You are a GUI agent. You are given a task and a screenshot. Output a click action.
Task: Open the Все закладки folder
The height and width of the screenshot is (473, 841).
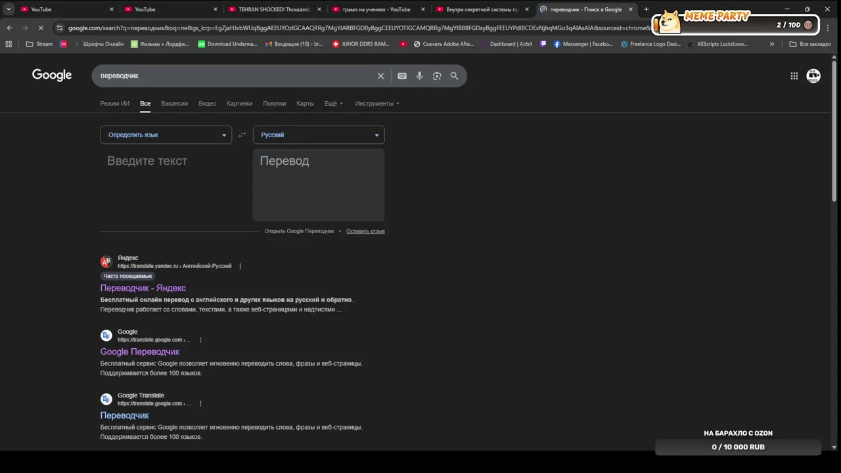coord(809,44)
